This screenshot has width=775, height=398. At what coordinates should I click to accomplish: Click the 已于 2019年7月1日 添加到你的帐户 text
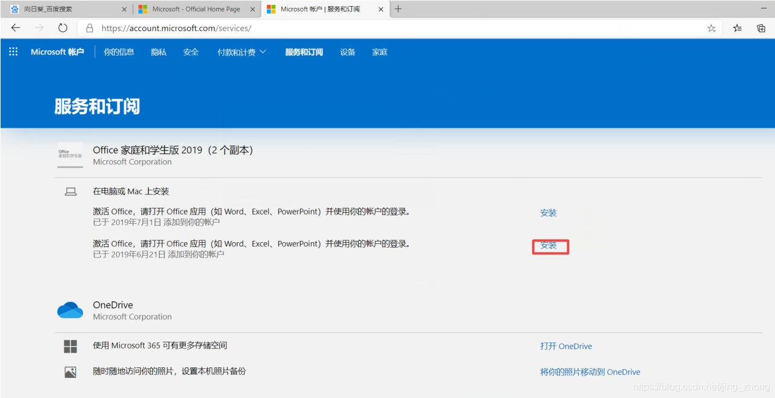pos(156,222)
